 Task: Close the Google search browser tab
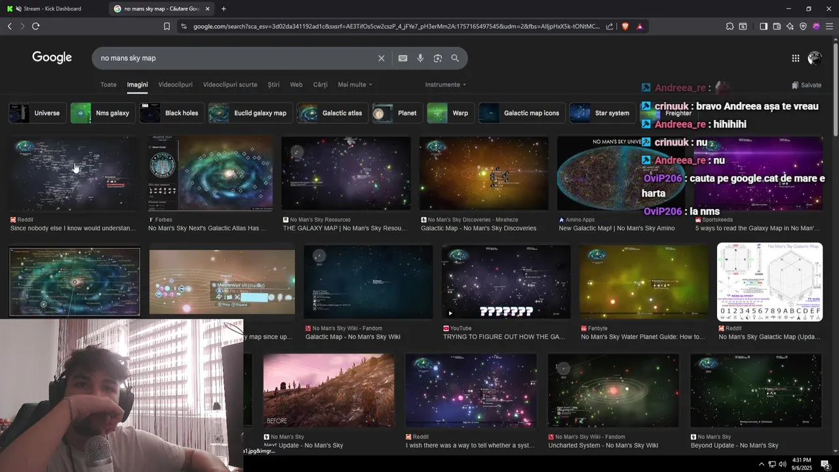[208, 9]
